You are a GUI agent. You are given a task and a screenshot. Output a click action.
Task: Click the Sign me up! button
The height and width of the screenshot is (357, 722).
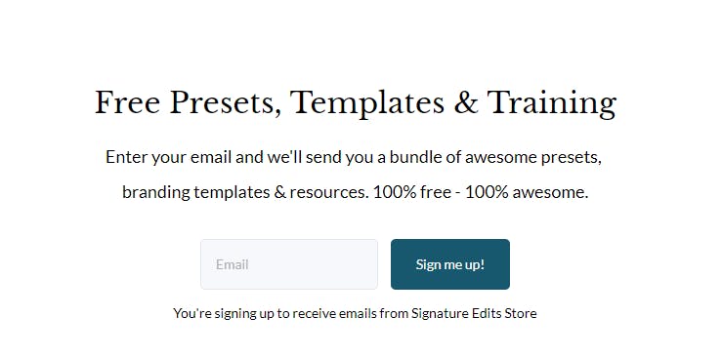[x=449, y=264]
